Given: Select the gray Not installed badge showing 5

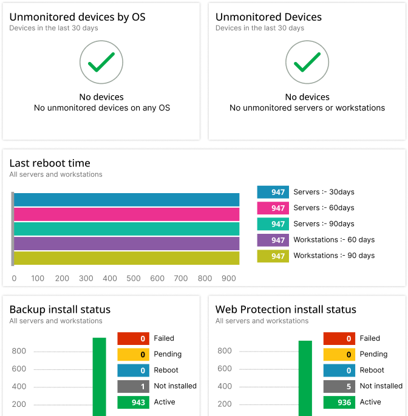Looking at the screenshot, I should (x=339, y=386).
